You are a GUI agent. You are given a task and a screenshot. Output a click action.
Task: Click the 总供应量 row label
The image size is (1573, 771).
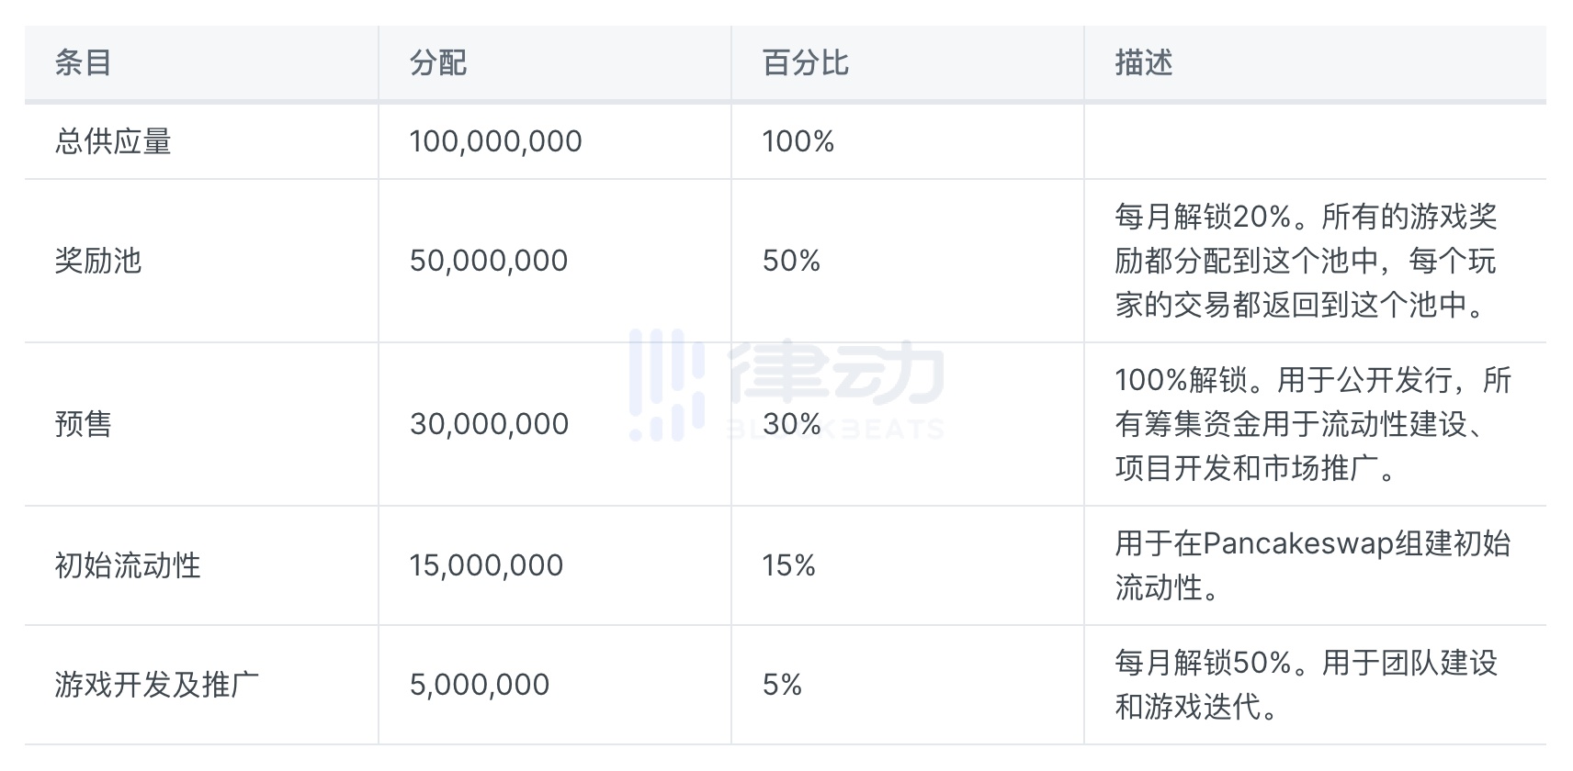tap(113, 141)
